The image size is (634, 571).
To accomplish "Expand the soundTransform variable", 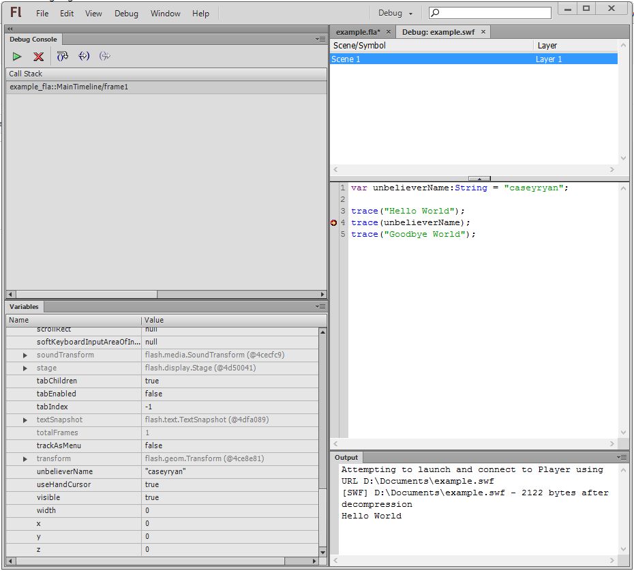I will click(x=25, y=355).
